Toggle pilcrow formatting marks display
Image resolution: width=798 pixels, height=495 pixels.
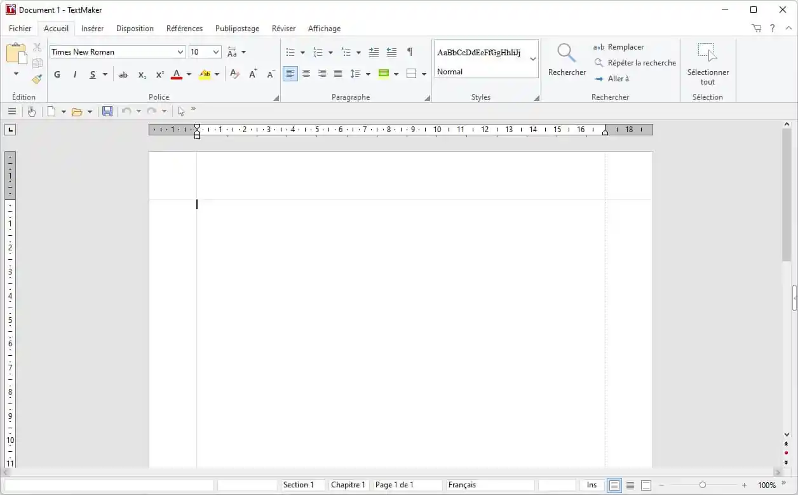click(x=410, y=52)
